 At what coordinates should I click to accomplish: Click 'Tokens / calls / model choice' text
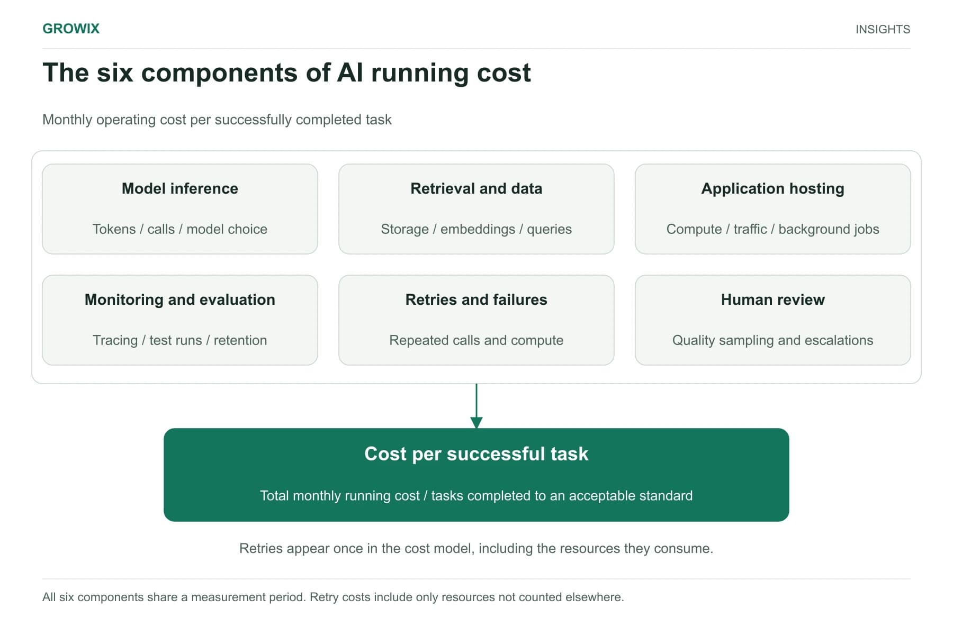180,229
